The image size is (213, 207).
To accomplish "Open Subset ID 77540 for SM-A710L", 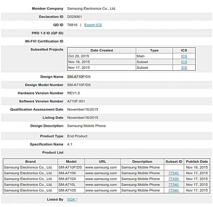I will (174, 185).
